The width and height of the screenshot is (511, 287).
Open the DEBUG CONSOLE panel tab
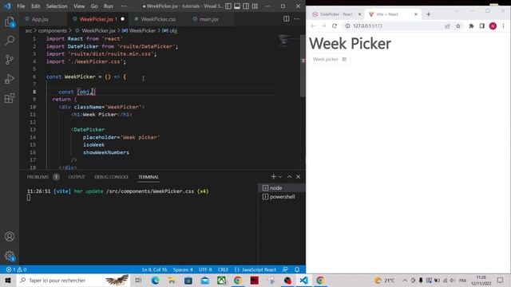click(x=112, y=177)
